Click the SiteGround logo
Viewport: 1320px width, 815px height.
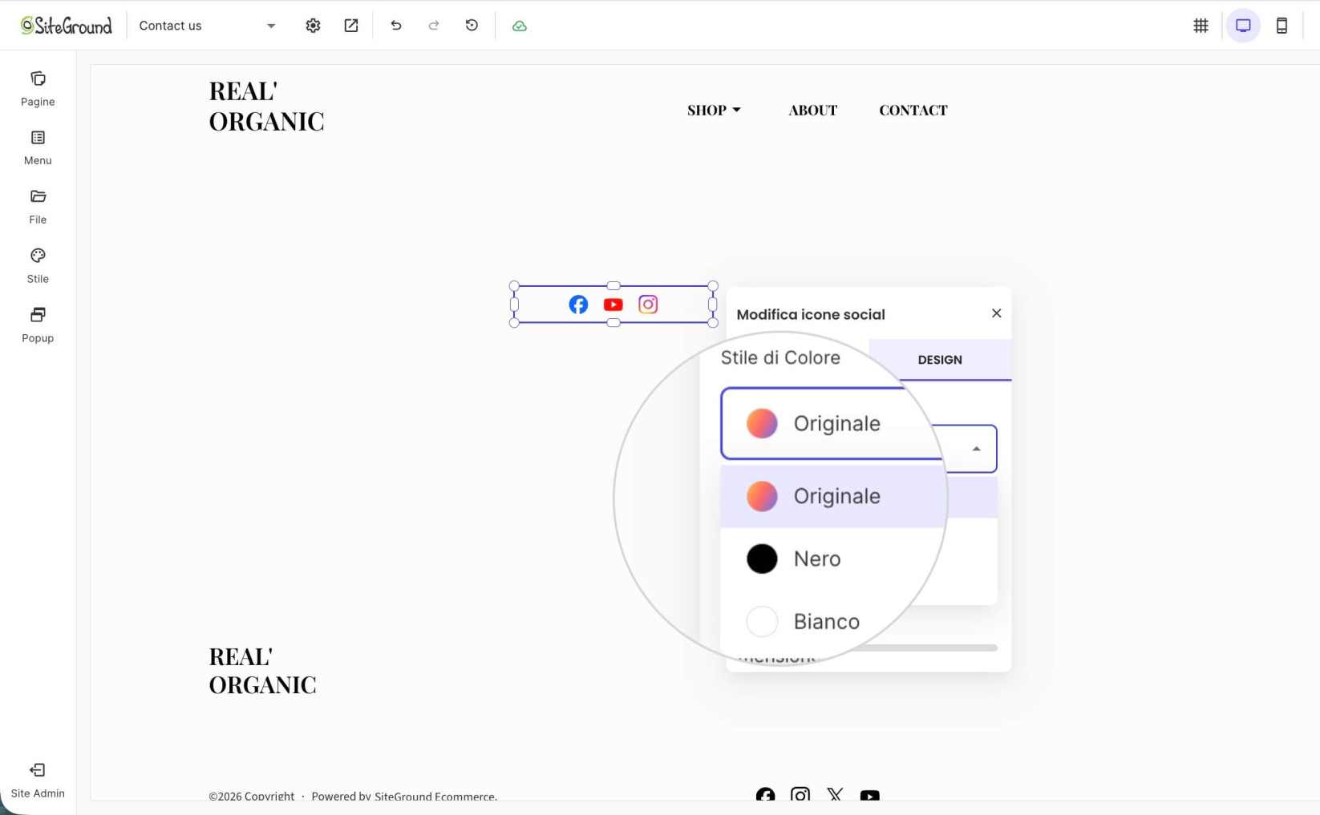67,26
